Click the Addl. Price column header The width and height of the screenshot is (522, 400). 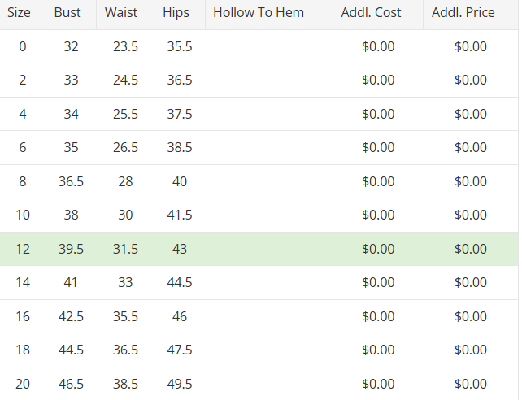click(463, 13)
